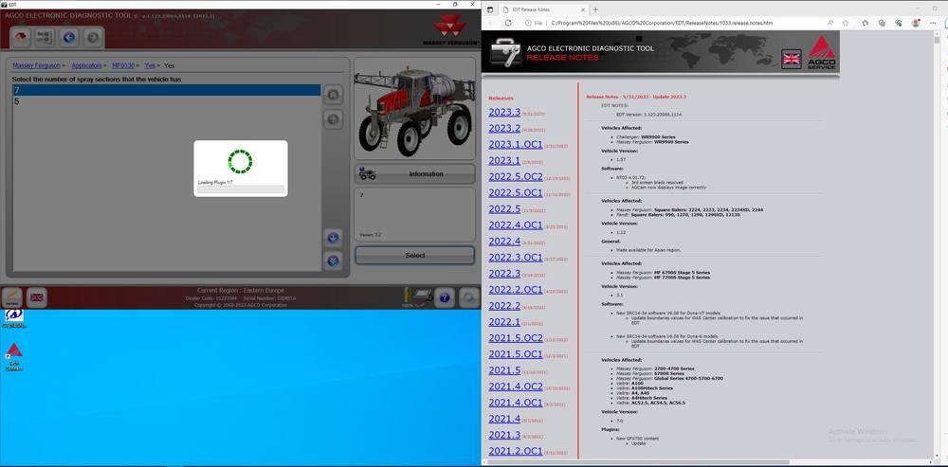Image resolution: width=948 pixels, height=467 pixels.
Task: Open 2022.5.OC2 release notes link
Action: point(515,176)
